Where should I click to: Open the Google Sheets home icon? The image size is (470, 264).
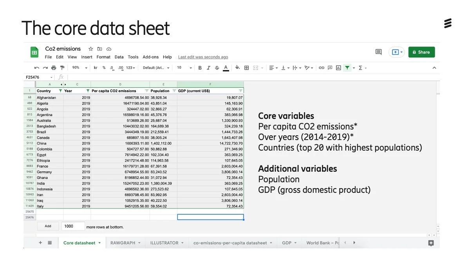34,52
